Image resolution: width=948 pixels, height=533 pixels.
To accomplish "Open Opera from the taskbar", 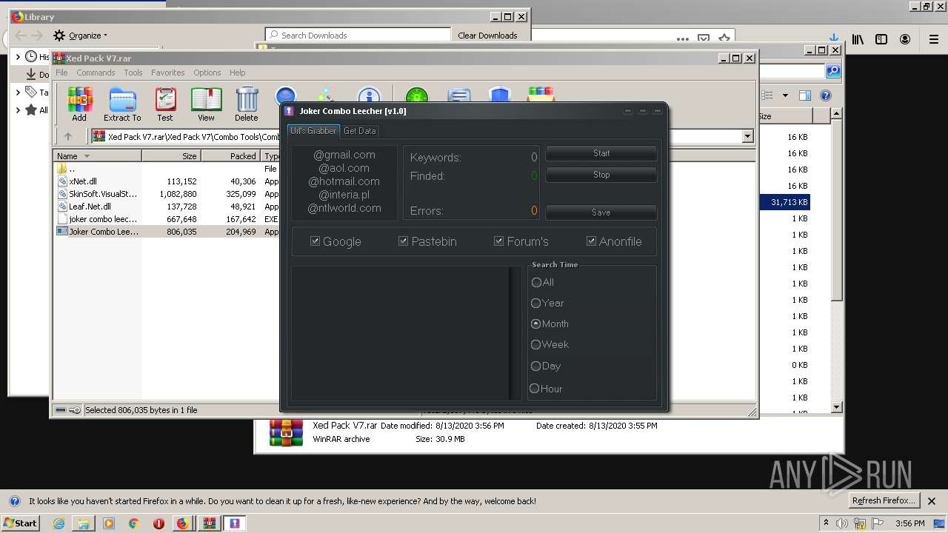I will [x=158, y=523].
